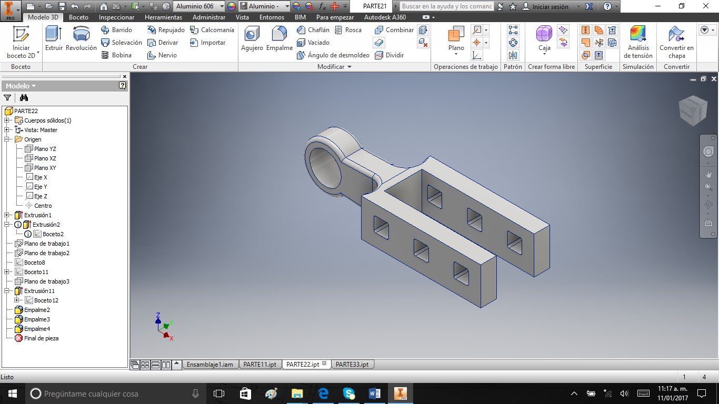The height and width of the screenshot is (404, 719).
Task: Switch to Ensamblaje1.iam document tab
Action: click(210, 365)
